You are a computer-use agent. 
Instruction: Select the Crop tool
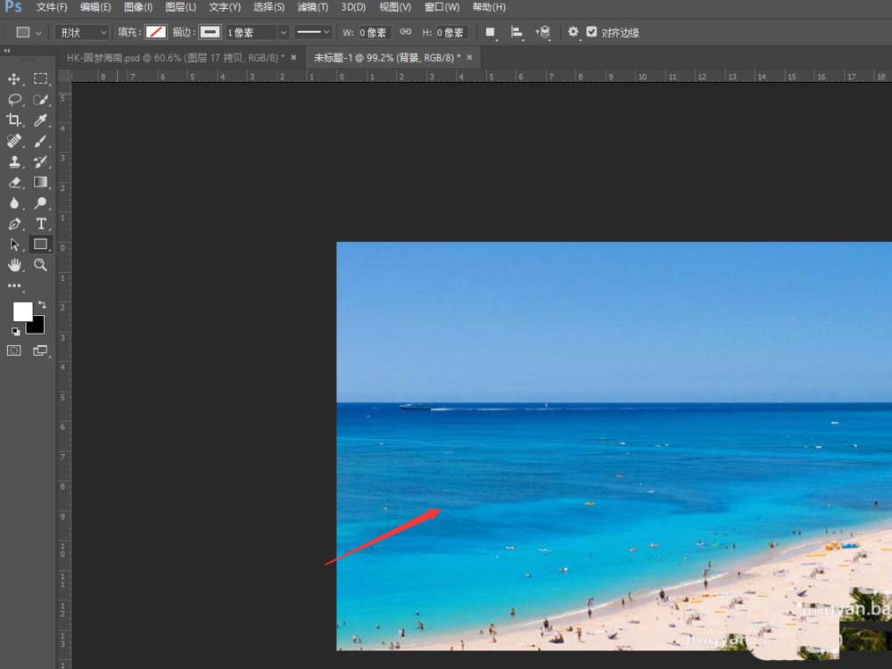click(x=14, y=120)
